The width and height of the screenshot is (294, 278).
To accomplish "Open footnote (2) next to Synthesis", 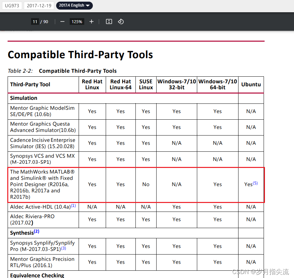I will click(x=37, y=231).
